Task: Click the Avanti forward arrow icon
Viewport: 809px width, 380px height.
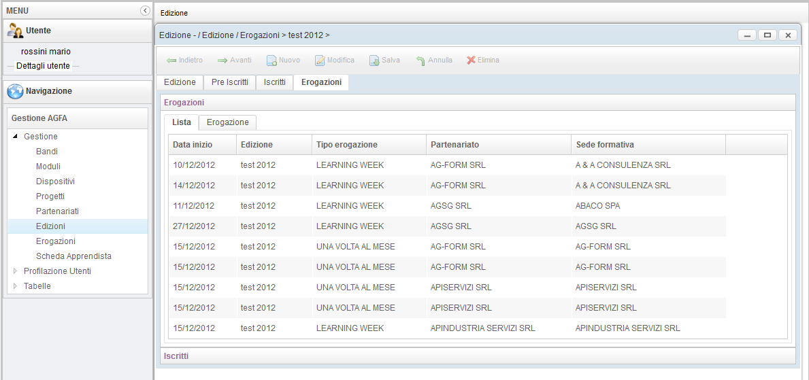Action: click(x=222, y=61)
